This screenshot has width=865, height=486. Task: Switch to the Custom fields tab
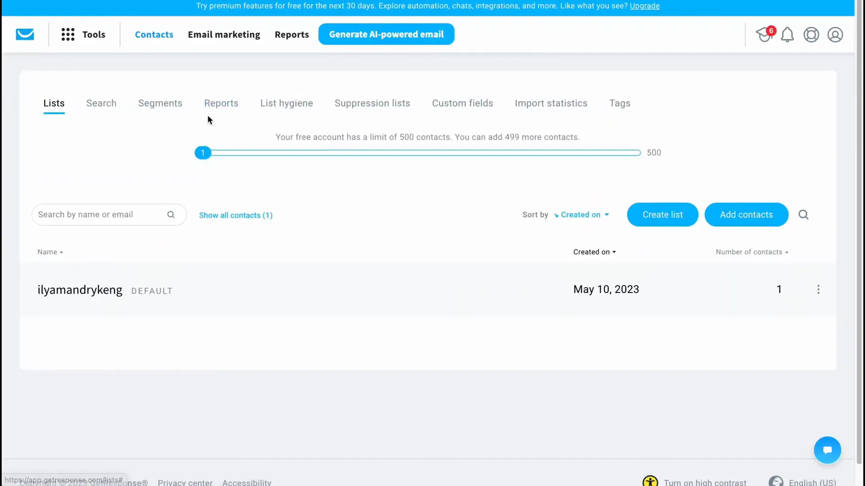(x=462, y=103)
